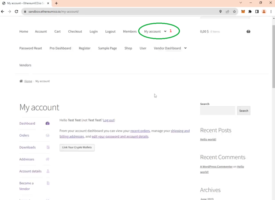
Task: Toggle the browser side panel icon
Action: (x=257, y=12)
